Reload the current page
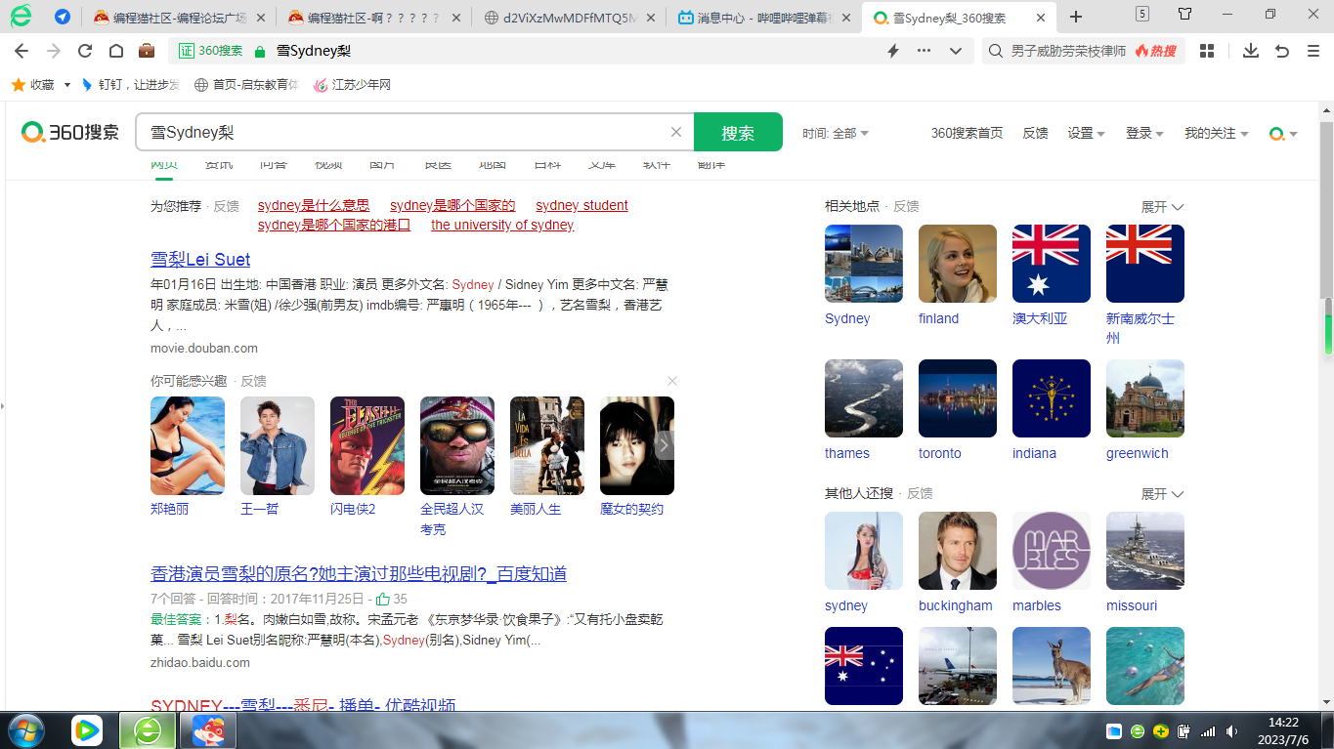This screenshot has width=1334, height=749. (85, 51)
